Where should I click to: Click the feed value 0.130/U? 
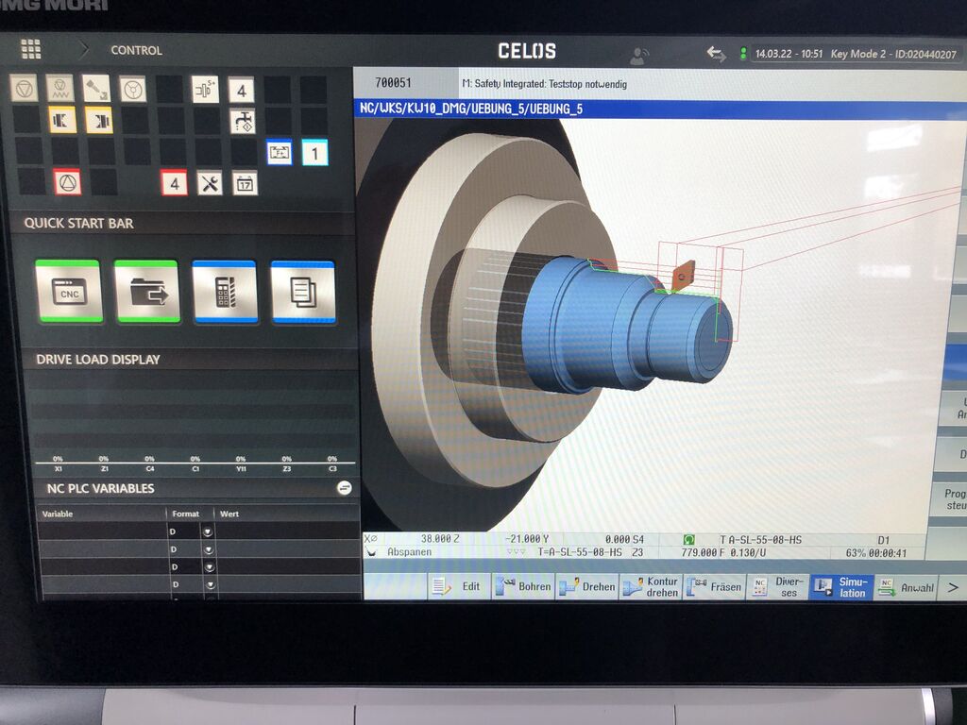pyautogui.click(x=747, y=553)
